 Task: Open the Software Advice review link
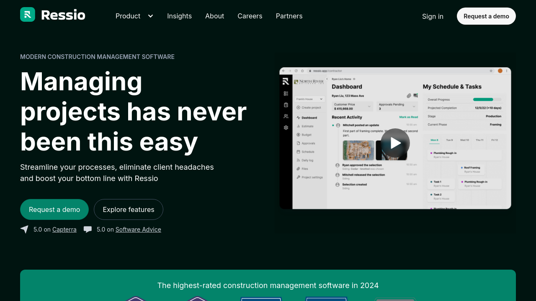[138, 230]
